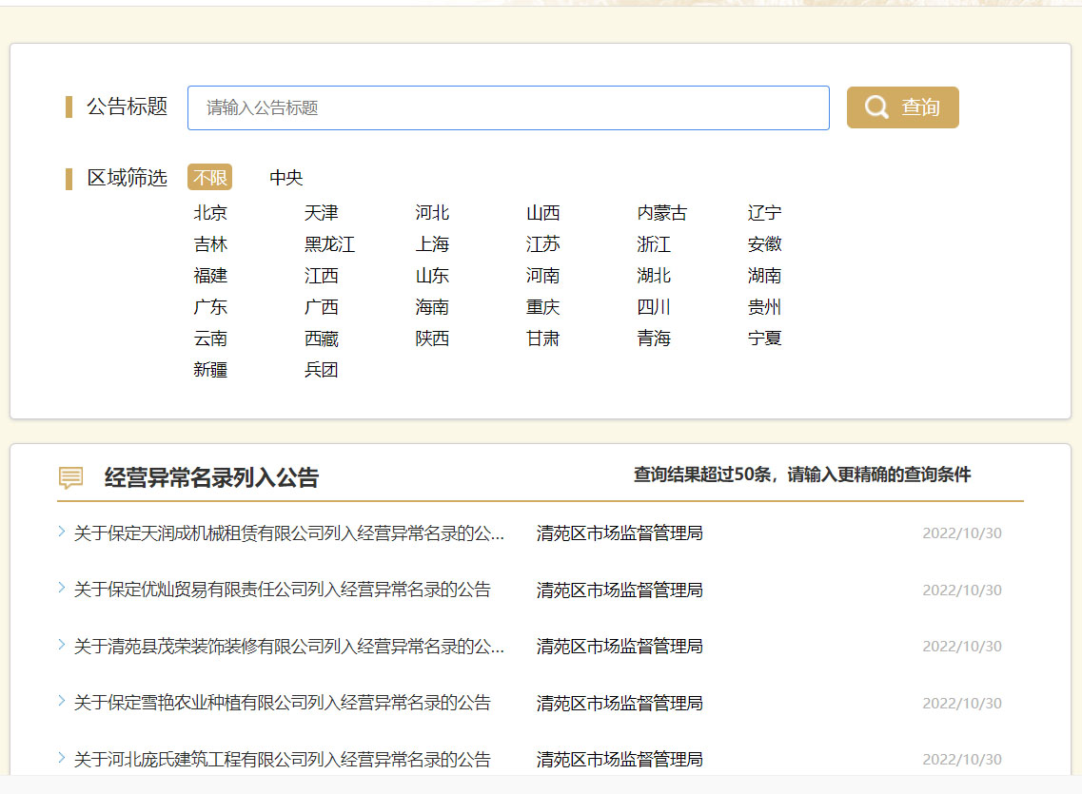Click the magnifier icon in 查询 button
1082x794 pixels.
(x=876, y=107)
